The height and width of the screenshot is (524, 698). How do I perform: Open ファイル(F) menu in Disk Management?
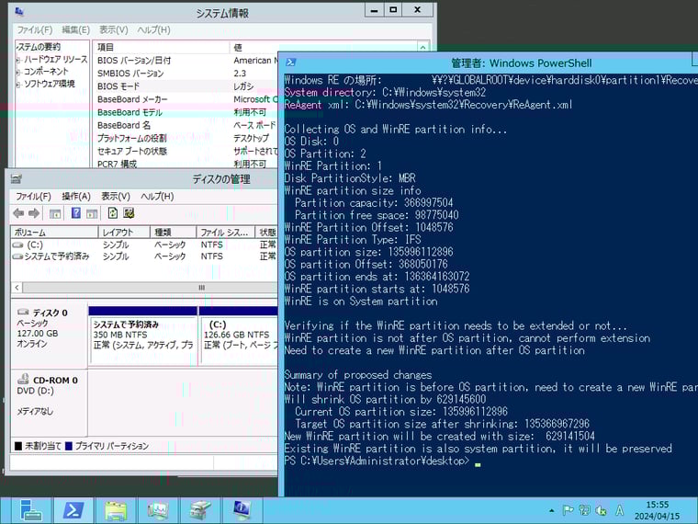(33, 197)
